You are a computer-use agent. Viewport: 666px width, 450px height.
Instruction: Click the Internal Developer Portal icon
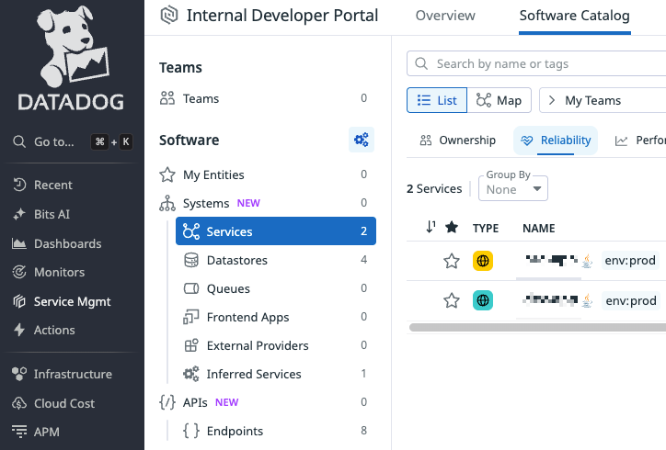(x=169, y=16)
